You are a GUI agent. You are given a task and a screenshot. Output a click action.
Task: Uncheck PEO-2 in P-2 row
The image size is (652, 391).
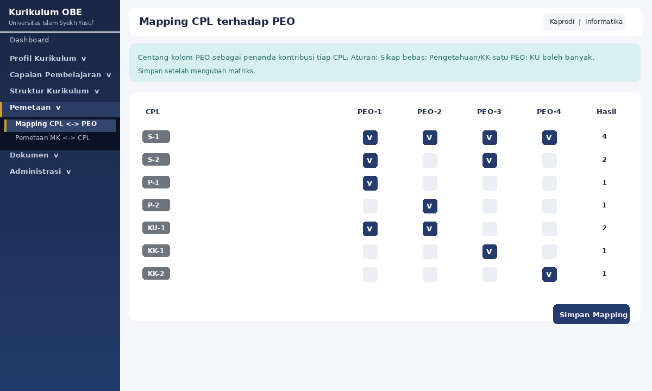click(430, 206)
